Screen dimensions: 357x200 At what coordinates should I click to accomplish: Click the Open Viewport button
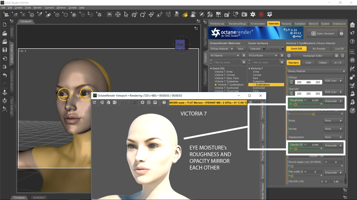[x=323, y=34]
